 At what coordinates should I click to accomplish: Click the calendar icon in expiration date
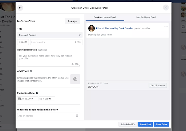pyautogui.click(x=19, y=99)
